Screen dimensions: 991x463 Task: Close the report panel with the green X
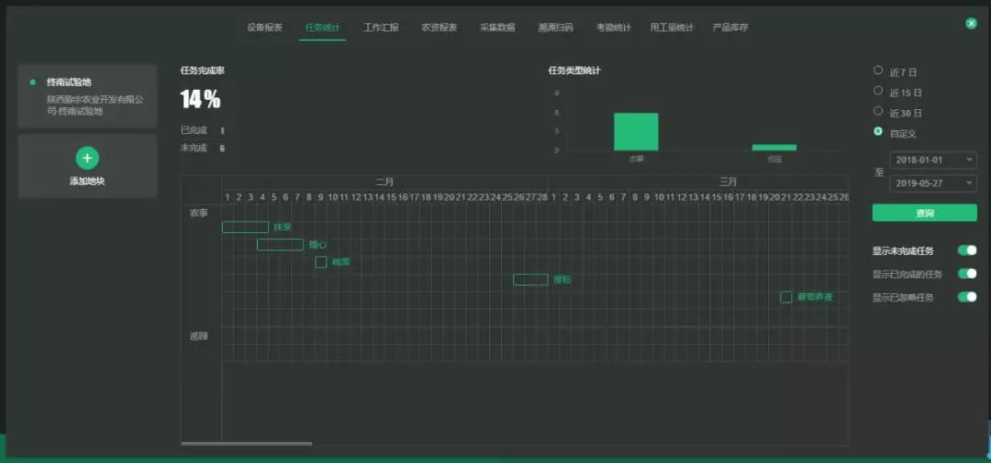(971, 24)
